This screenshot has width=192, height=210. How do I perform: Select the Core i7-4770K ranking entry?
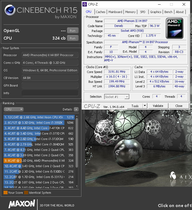pyautogui.click(x=39, y=128)
